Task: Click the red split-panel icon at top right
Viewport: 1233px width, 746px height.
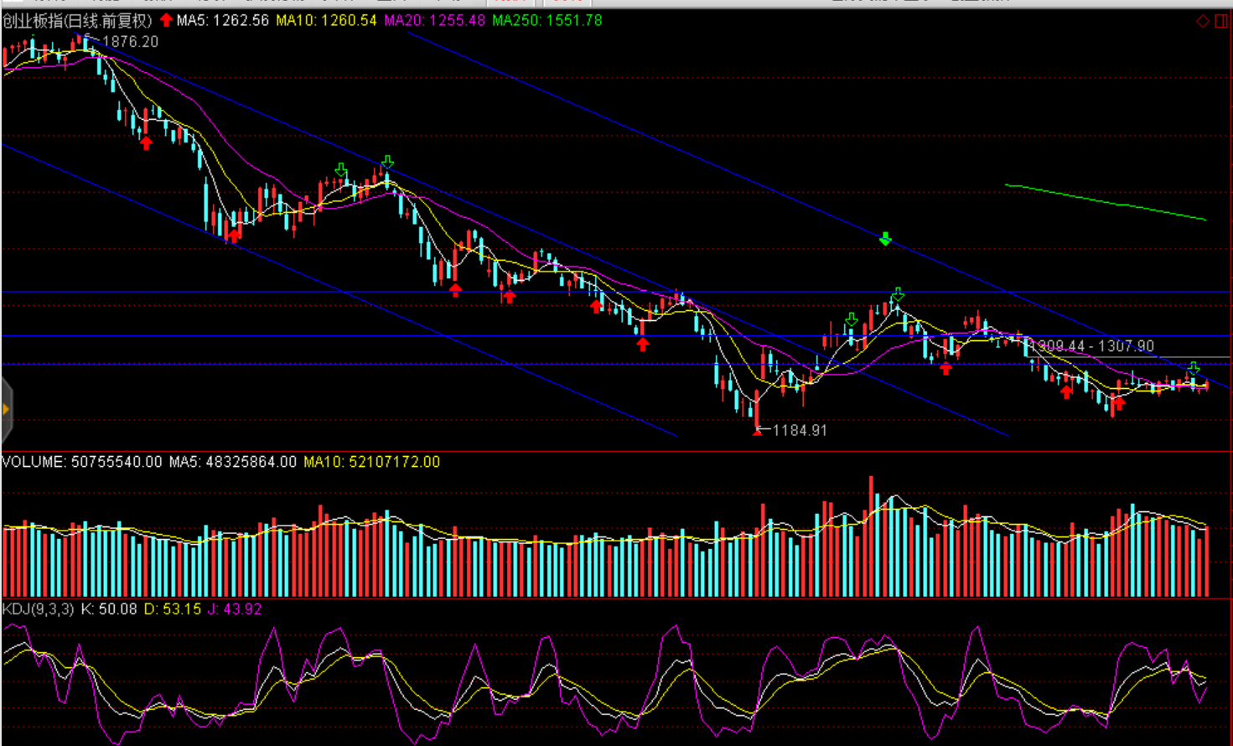Action: click(x=1220, y=21)
